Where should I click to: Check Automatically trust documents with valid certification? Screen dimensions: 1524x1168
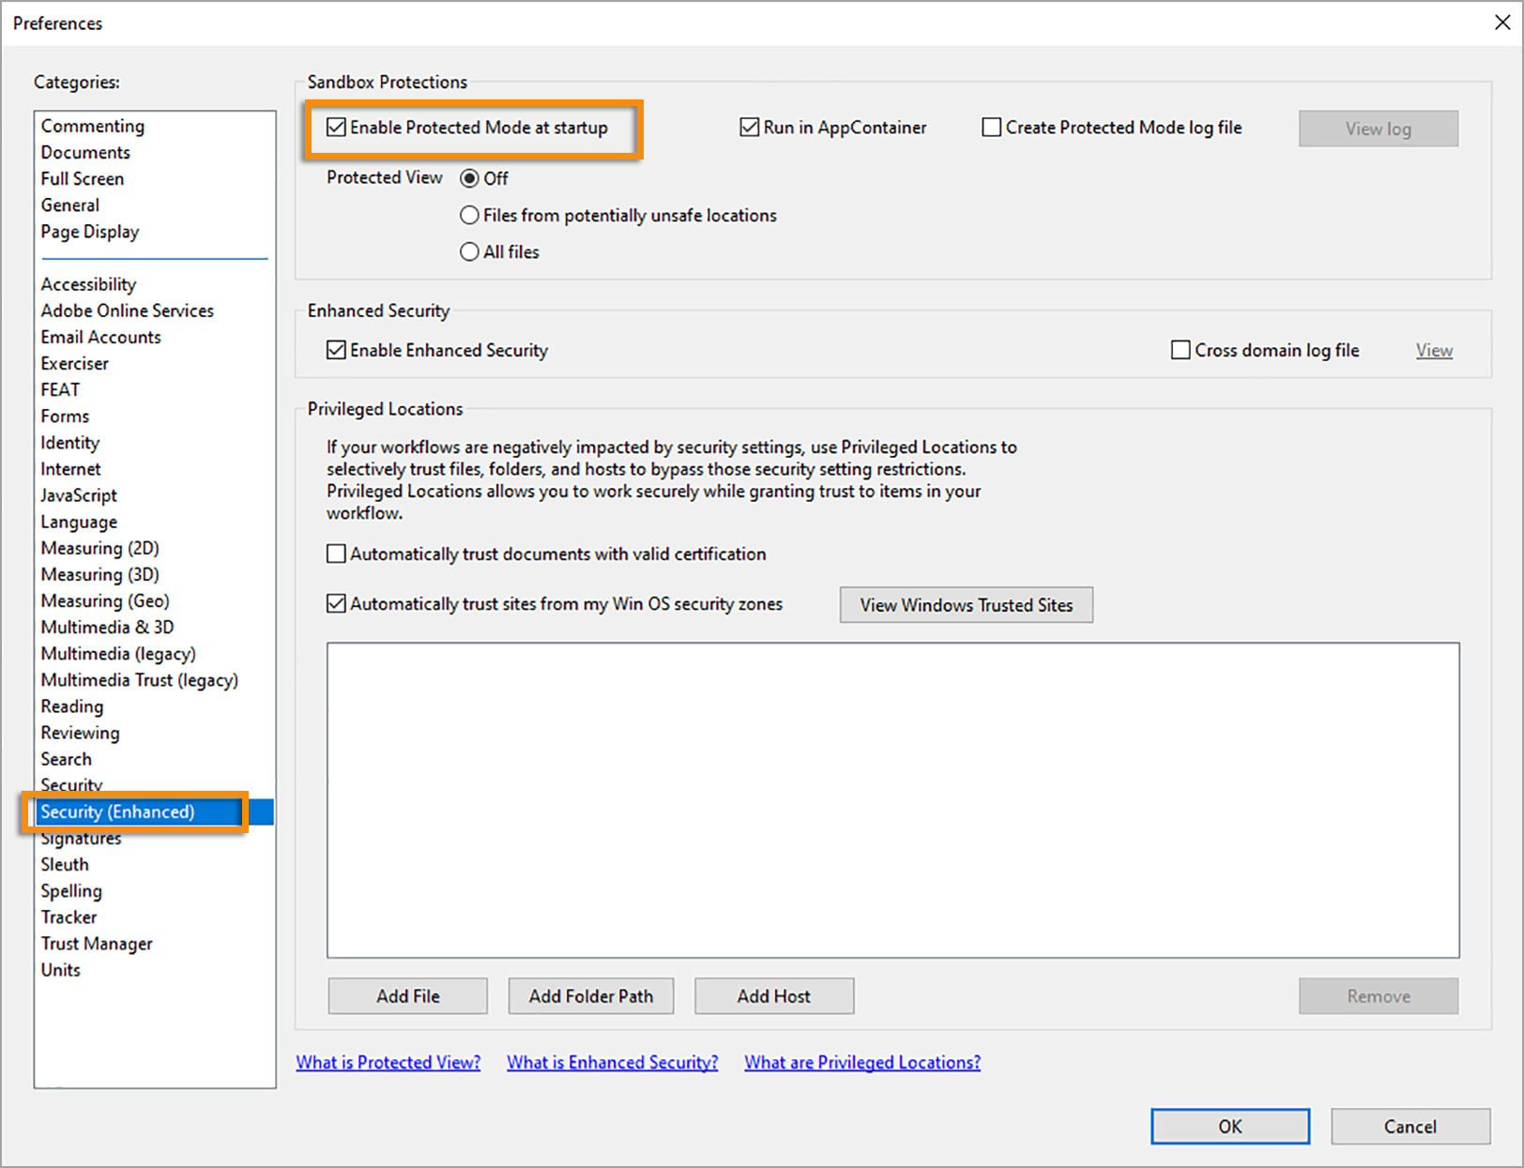pyautogui.click(x=336, y=554)
